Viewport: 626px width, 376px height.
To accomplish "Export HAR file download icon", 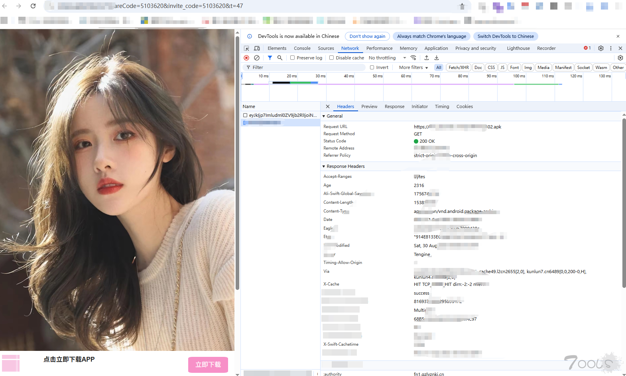I will pyautogui.click(x=437, y=58).
